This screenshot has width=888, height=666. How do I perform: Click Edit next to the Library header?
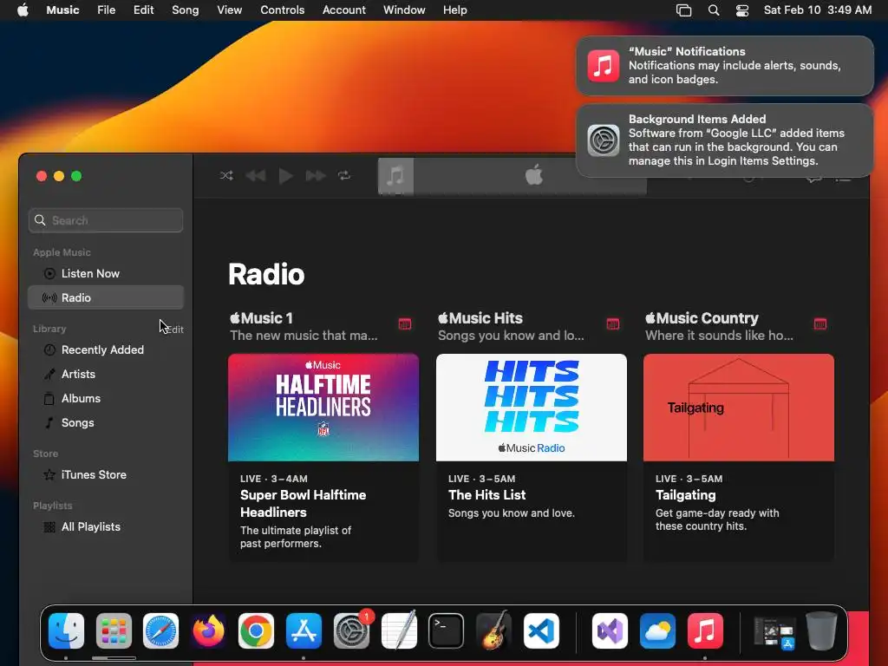click(175, 330)
